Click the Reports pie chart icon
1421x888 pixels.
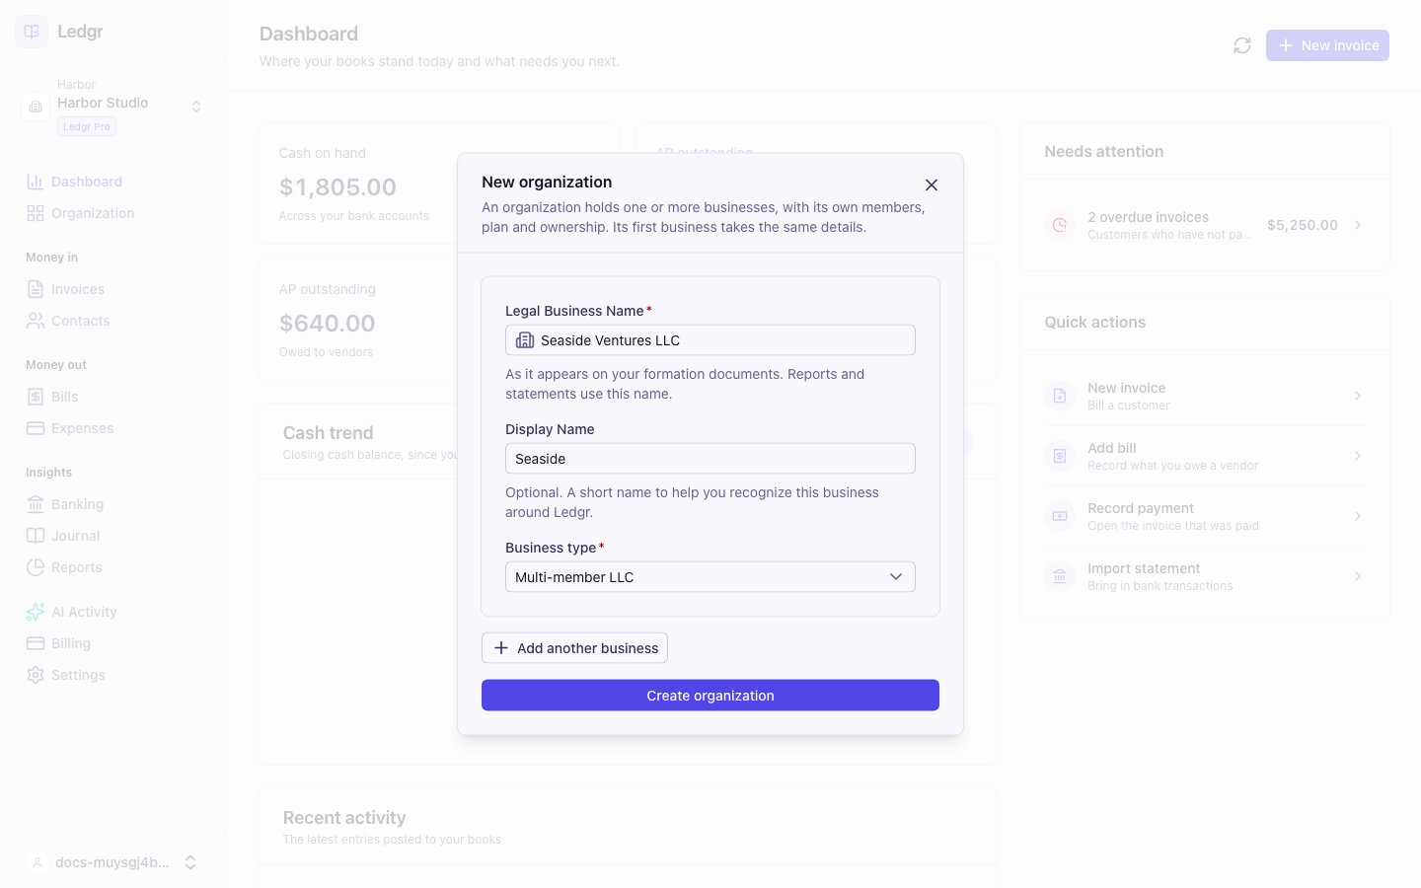36,567
